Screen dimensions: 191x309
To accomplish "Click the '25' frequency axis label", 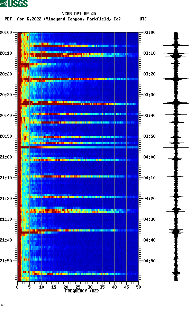I will click(x=78, y=287).
